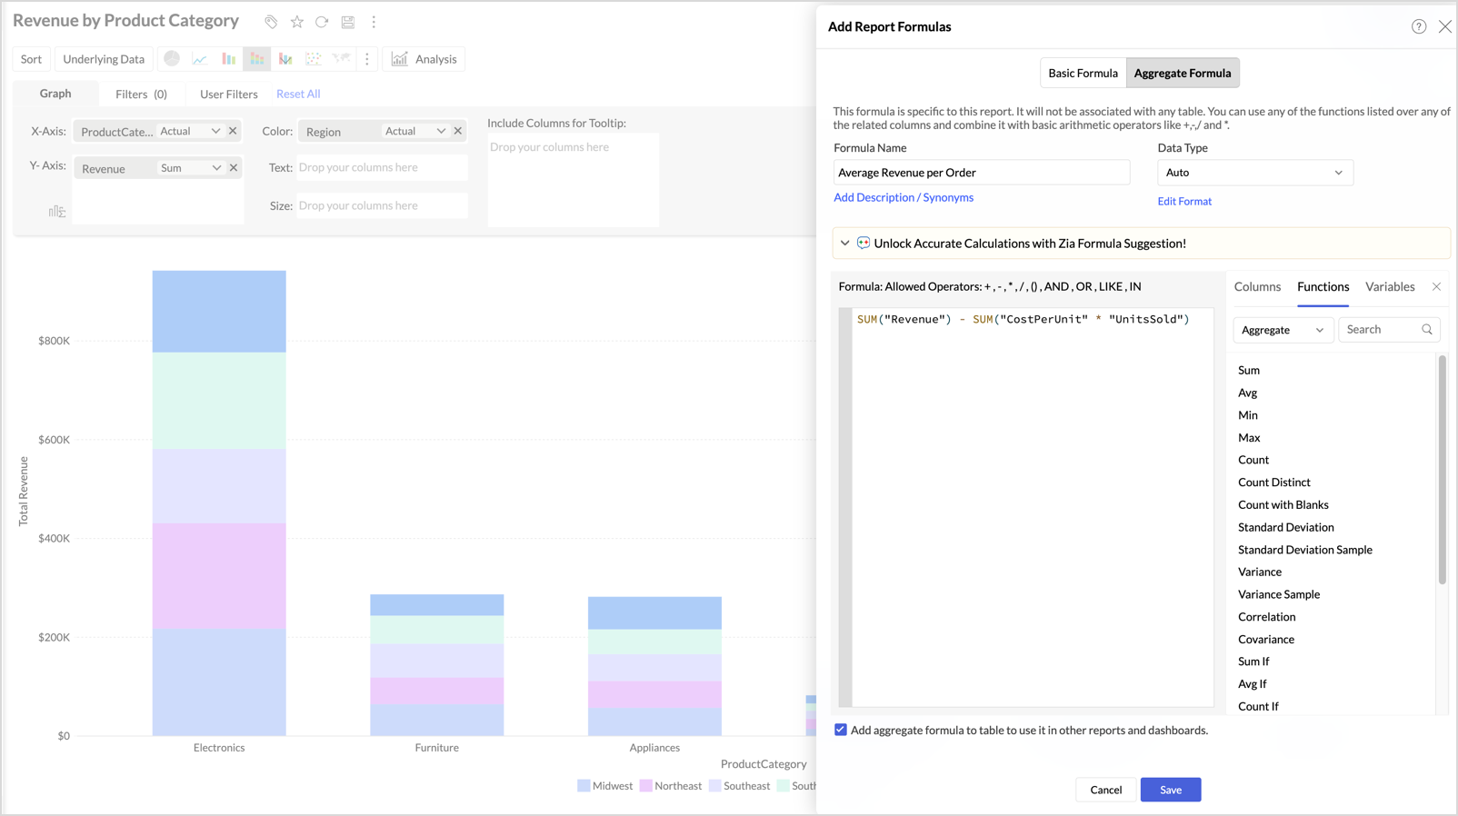Open the Variables tab
Screen dimensions: 1458x816
1389,287
